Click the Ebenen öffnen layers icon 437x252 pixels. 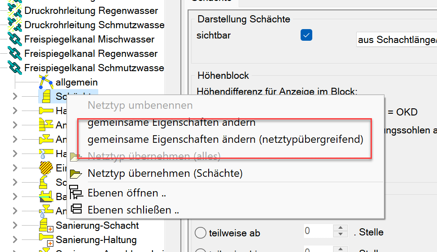(77, 192)
